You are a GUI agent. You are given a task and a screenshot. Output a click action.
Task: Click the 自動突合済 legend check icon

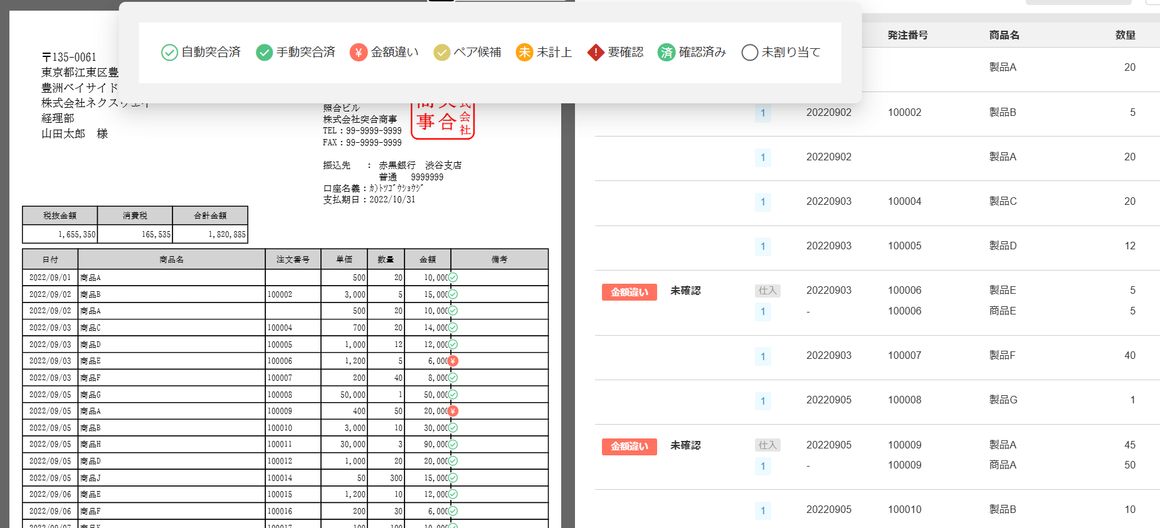[169, 53]
